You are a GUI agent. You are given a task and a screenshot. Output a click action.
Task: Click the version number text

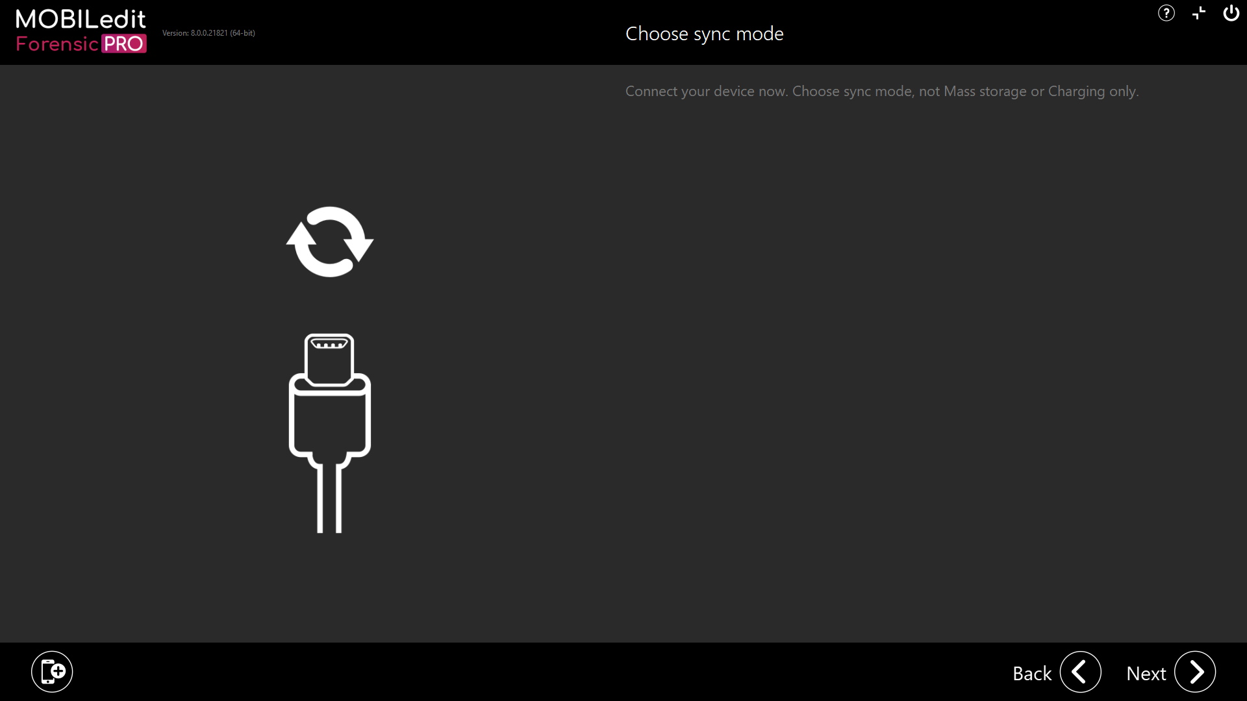208,32
